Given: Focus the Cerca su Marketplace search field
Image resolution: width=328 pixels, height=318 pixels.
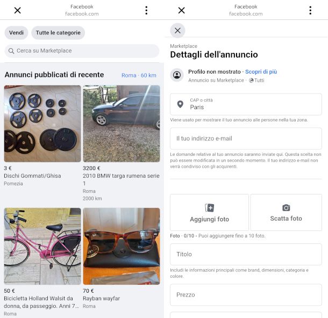Looking at the screenshot, I should point(86,51).
